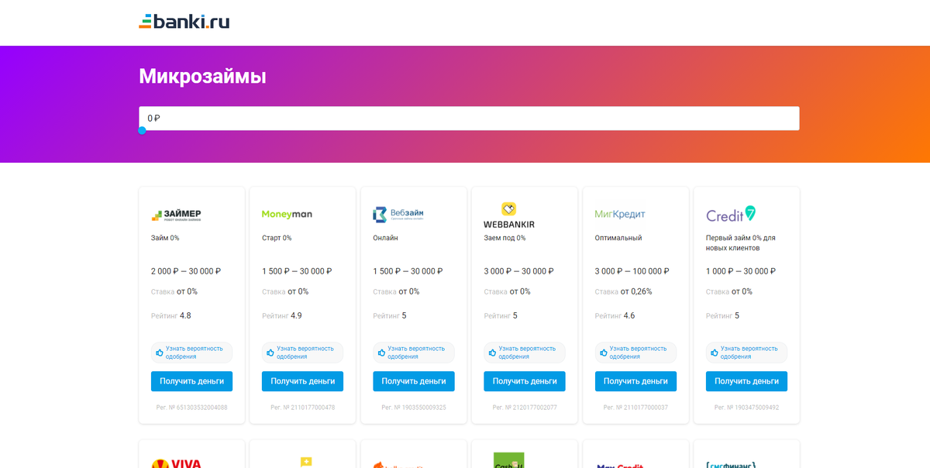The height and width of the screenshot is (468, 930).
Task: Get money from the Credit7 offer
Action: point(746,381)
